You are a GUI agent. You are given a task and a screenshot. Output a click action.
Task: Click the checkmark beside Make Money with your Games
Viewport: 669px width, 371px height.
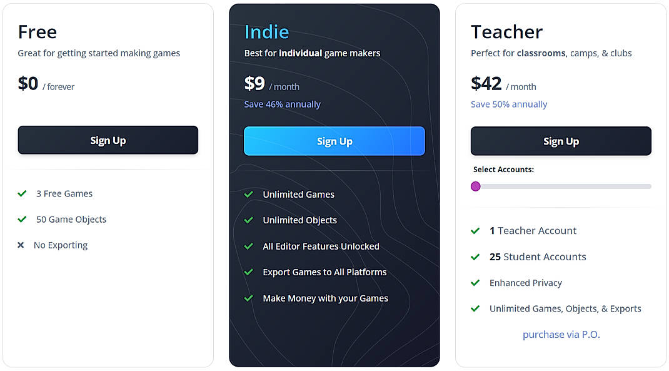[x=249, y=298]
